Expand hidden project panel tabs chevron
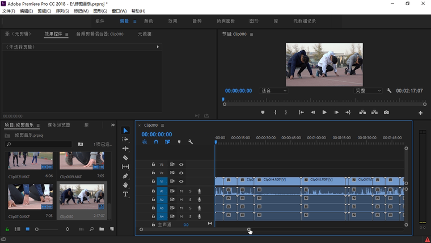The width and height of the screenshot is (431, 243). 113,125
